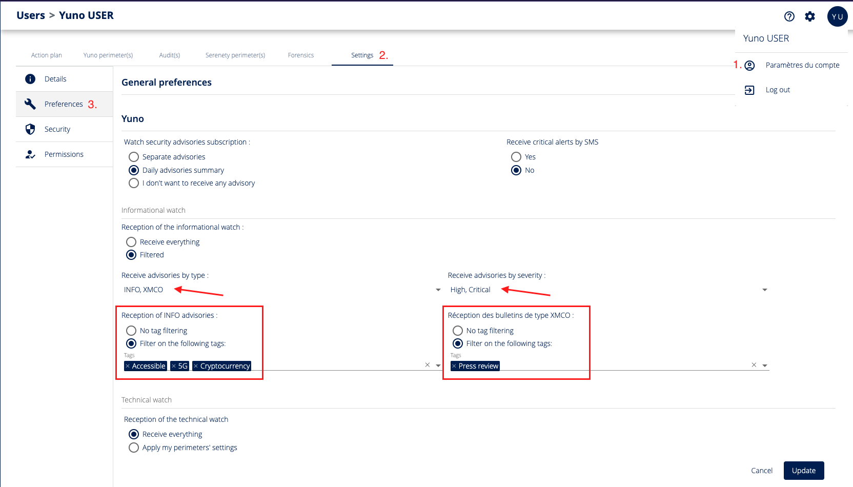Enable critical alerts by SMS Yes
853x487 pixels.
click(x=516, y=157)
